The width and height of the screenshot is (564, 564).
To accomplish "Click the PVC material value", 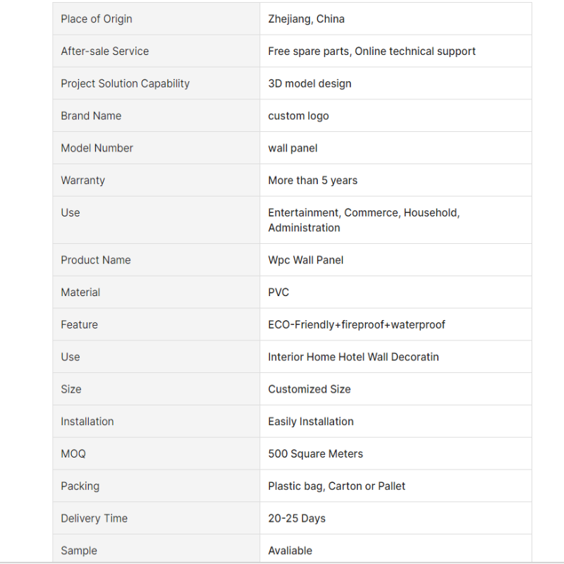I will (x=278, y=293).
